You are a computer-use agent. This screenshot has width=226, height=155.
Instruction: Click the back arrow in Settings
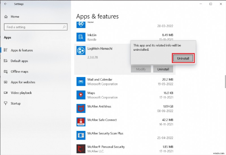point(6,4)
